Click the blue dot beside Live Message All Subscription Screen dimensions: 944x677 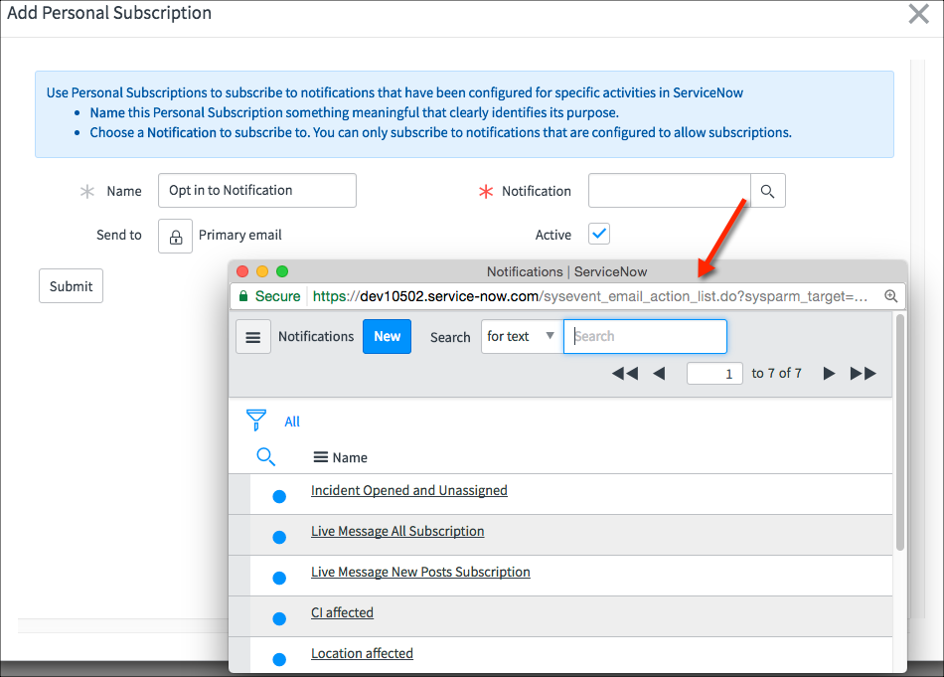point(279,537)
